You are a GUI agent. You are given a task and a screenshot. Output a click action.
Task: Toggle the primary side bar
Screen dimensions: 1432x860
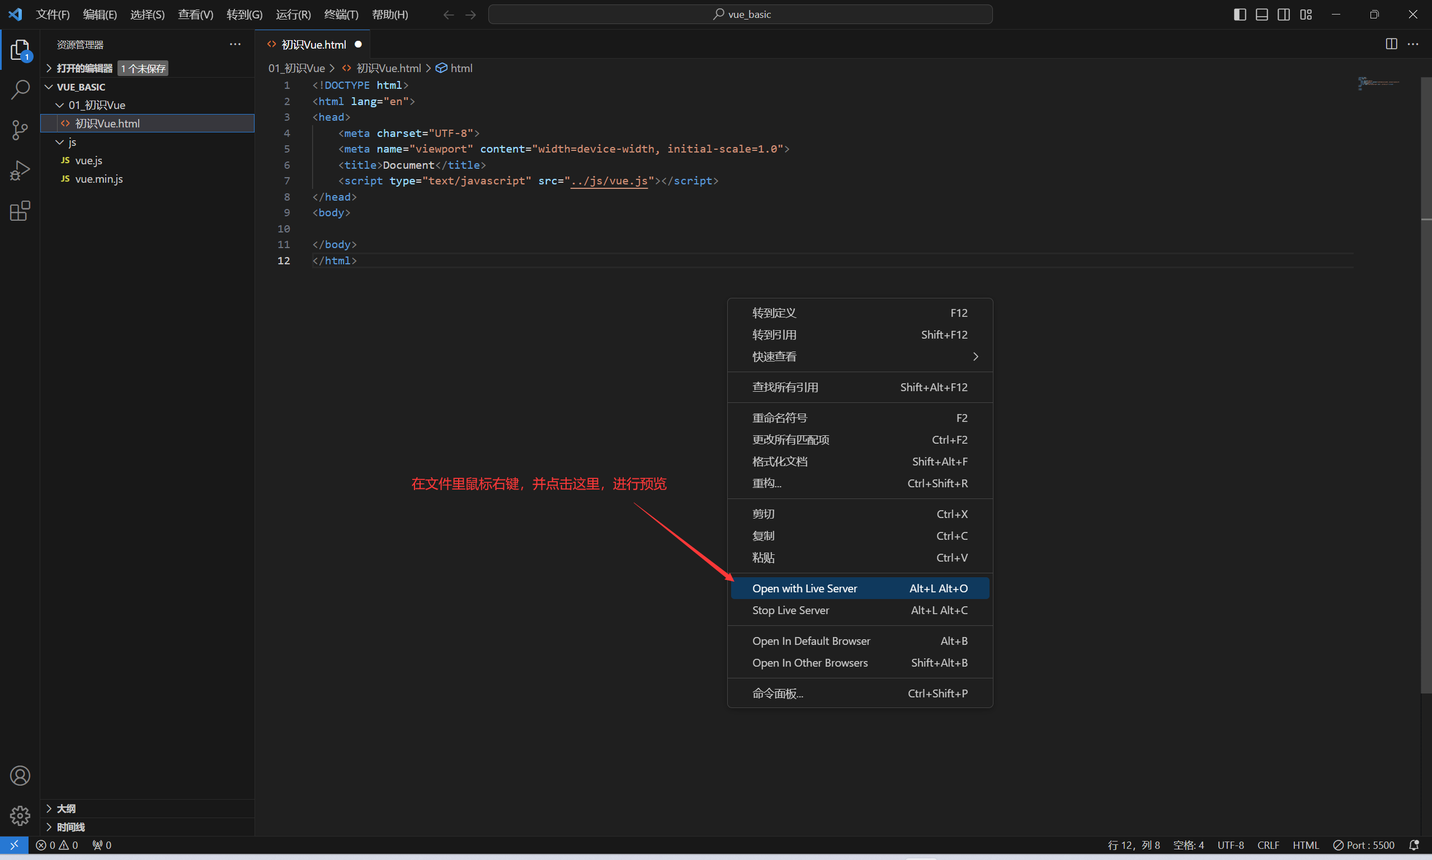[x=1240, y=15]
